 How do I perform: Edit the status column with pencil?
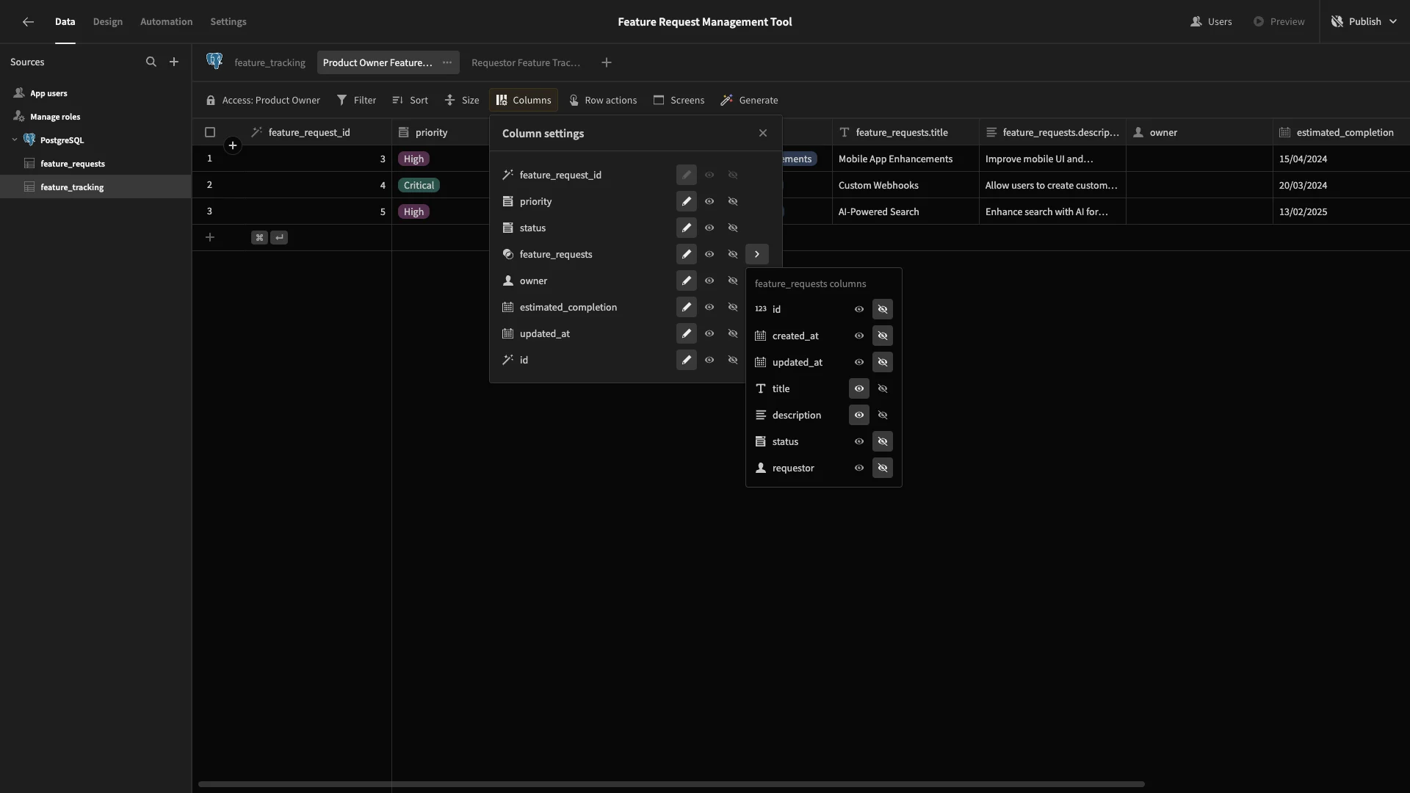click(687, 228)
